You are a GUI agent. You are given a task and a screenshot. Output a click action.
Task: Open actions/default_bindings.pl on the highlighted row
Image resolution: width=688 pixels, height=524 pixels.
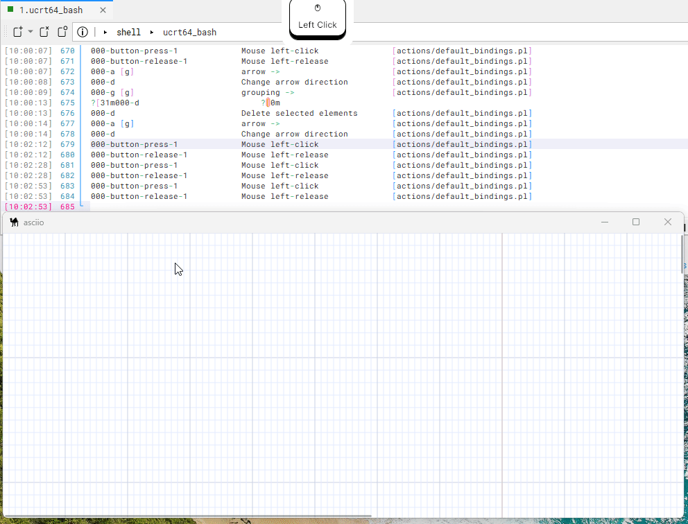[x=462, y=144]
